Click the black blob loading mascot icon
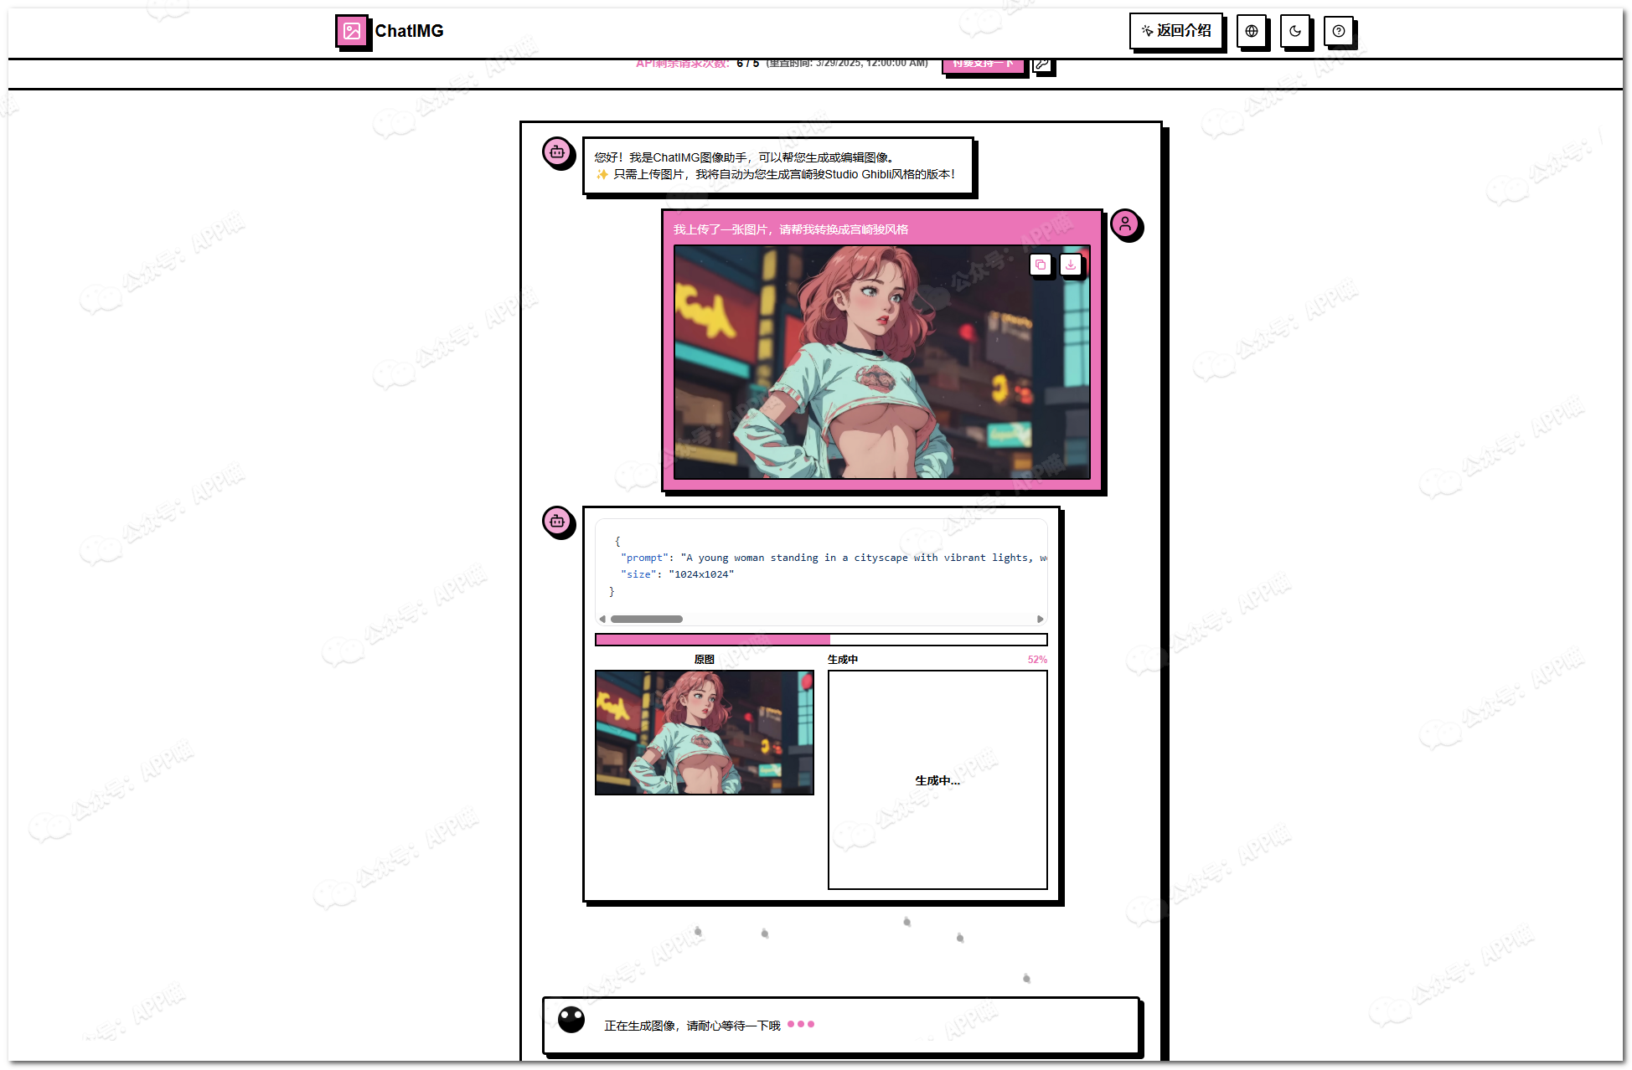The image size is (1632, 1070). pos(571,1019)
